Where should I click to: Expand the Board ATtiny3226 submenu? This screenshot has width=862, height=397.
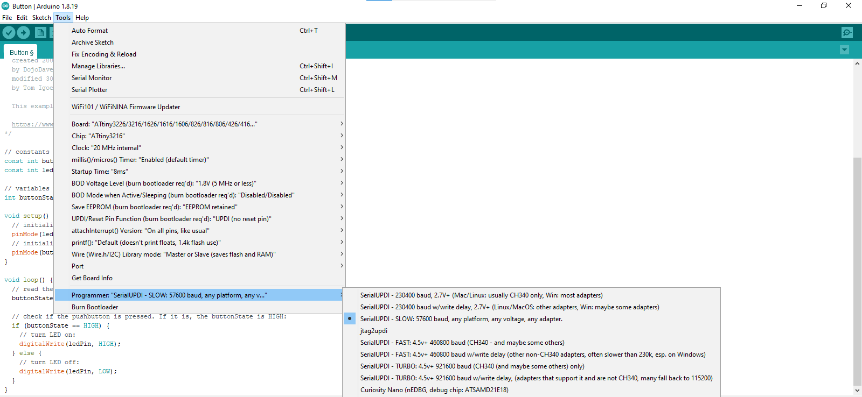199,124
